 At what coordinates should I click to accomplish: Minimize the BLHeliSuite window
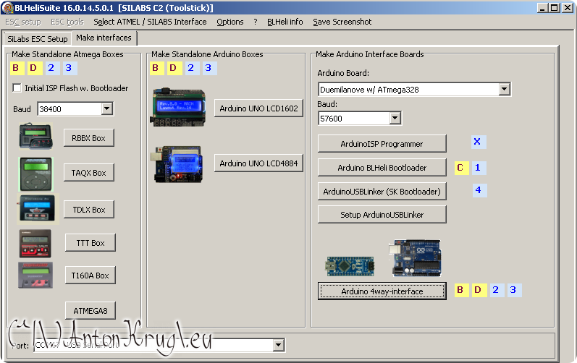coord(542,8)
